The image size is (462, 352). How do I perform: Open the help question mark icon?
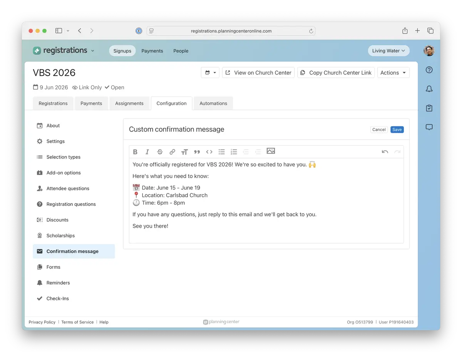tap(429, 70)
